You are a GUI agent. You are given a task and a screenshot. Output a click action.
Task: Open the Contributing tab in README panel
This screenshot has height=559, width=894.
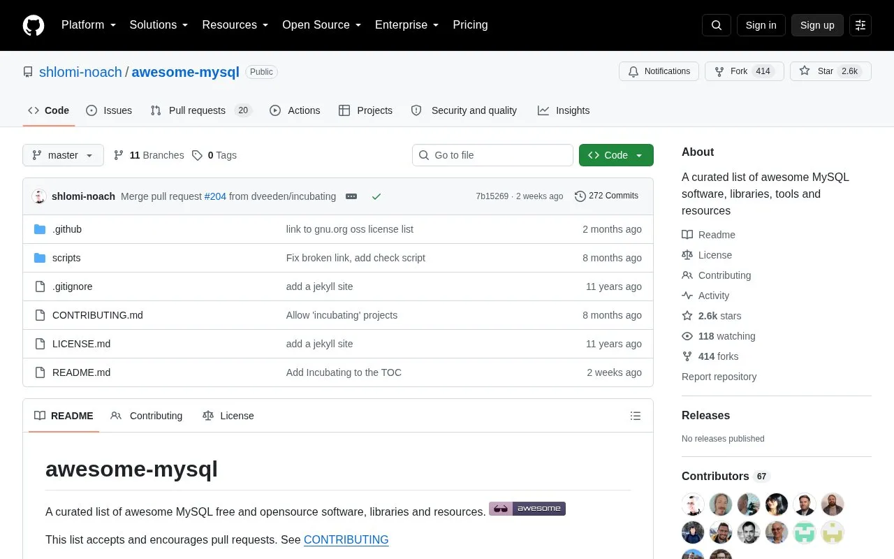pos(147,416)
